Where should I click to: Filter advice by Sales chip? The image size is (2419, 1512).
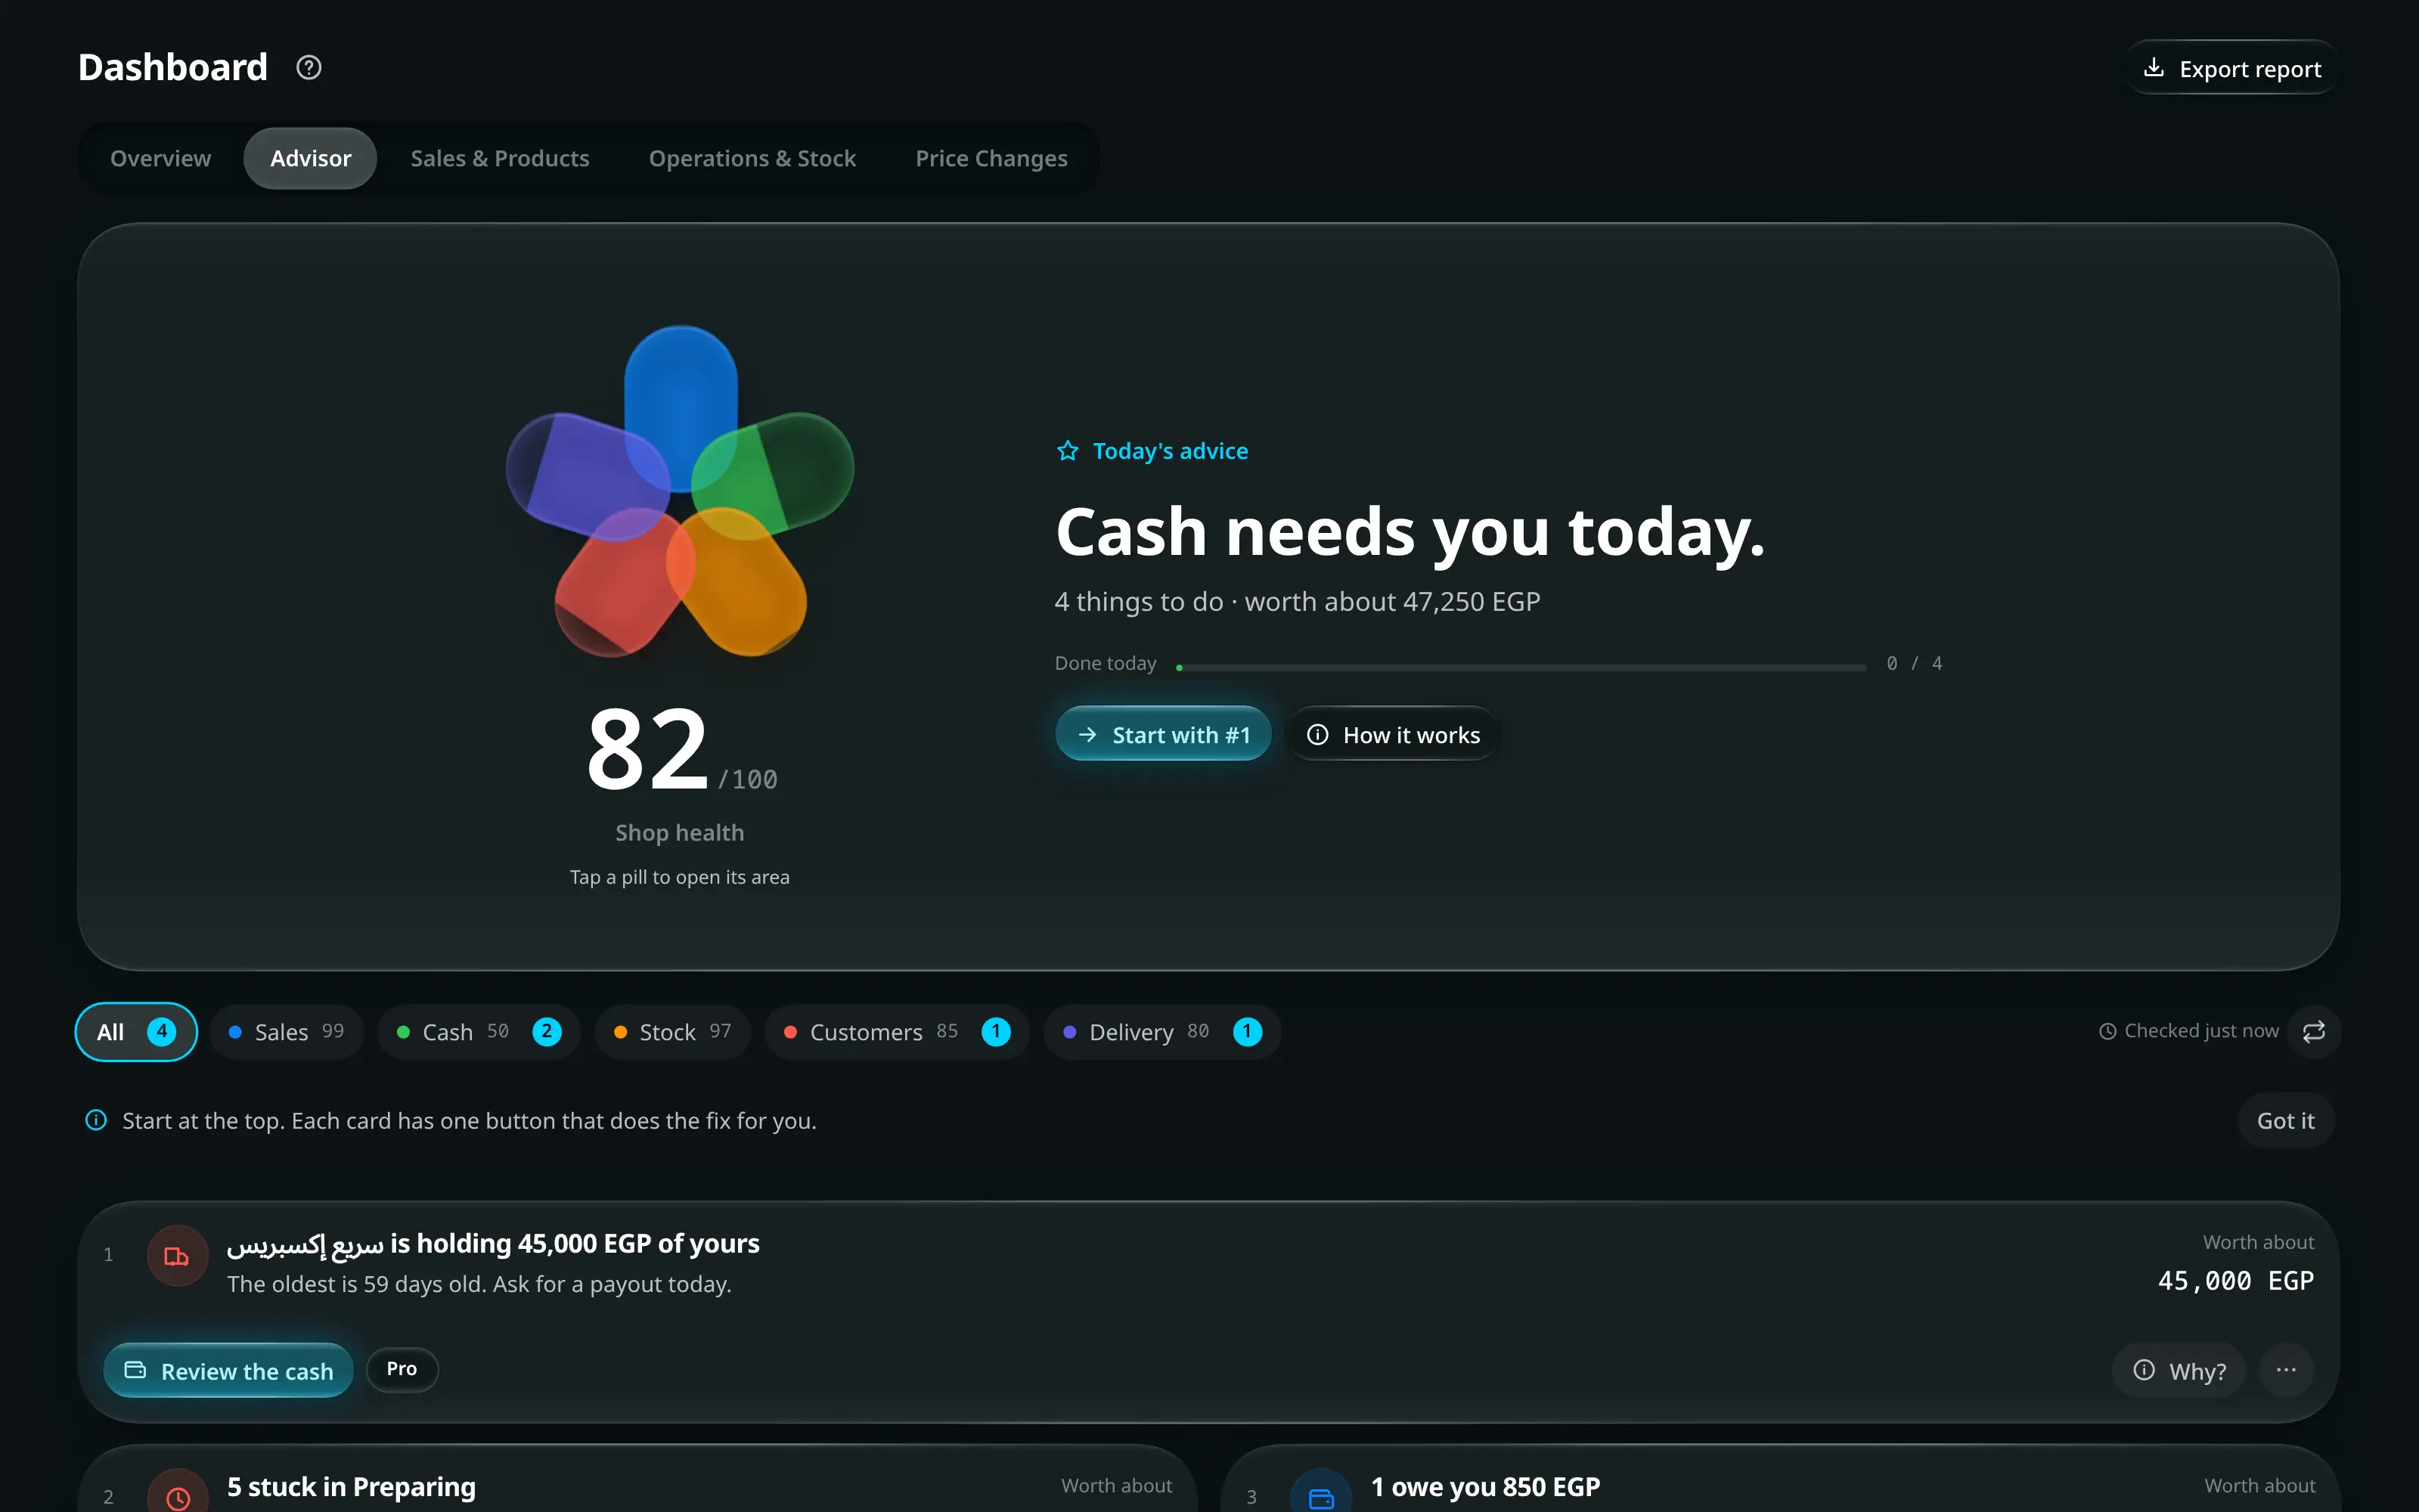pos(286,1031)
